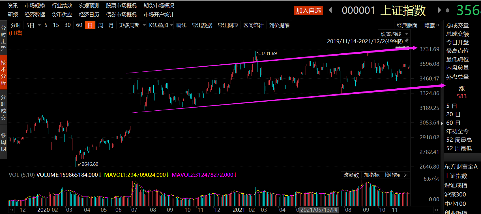Image resolution: width=481 pixels, height=214 pixels.
Task: Select 沪深300 from the index list
Action: click(x=455, y=195)
